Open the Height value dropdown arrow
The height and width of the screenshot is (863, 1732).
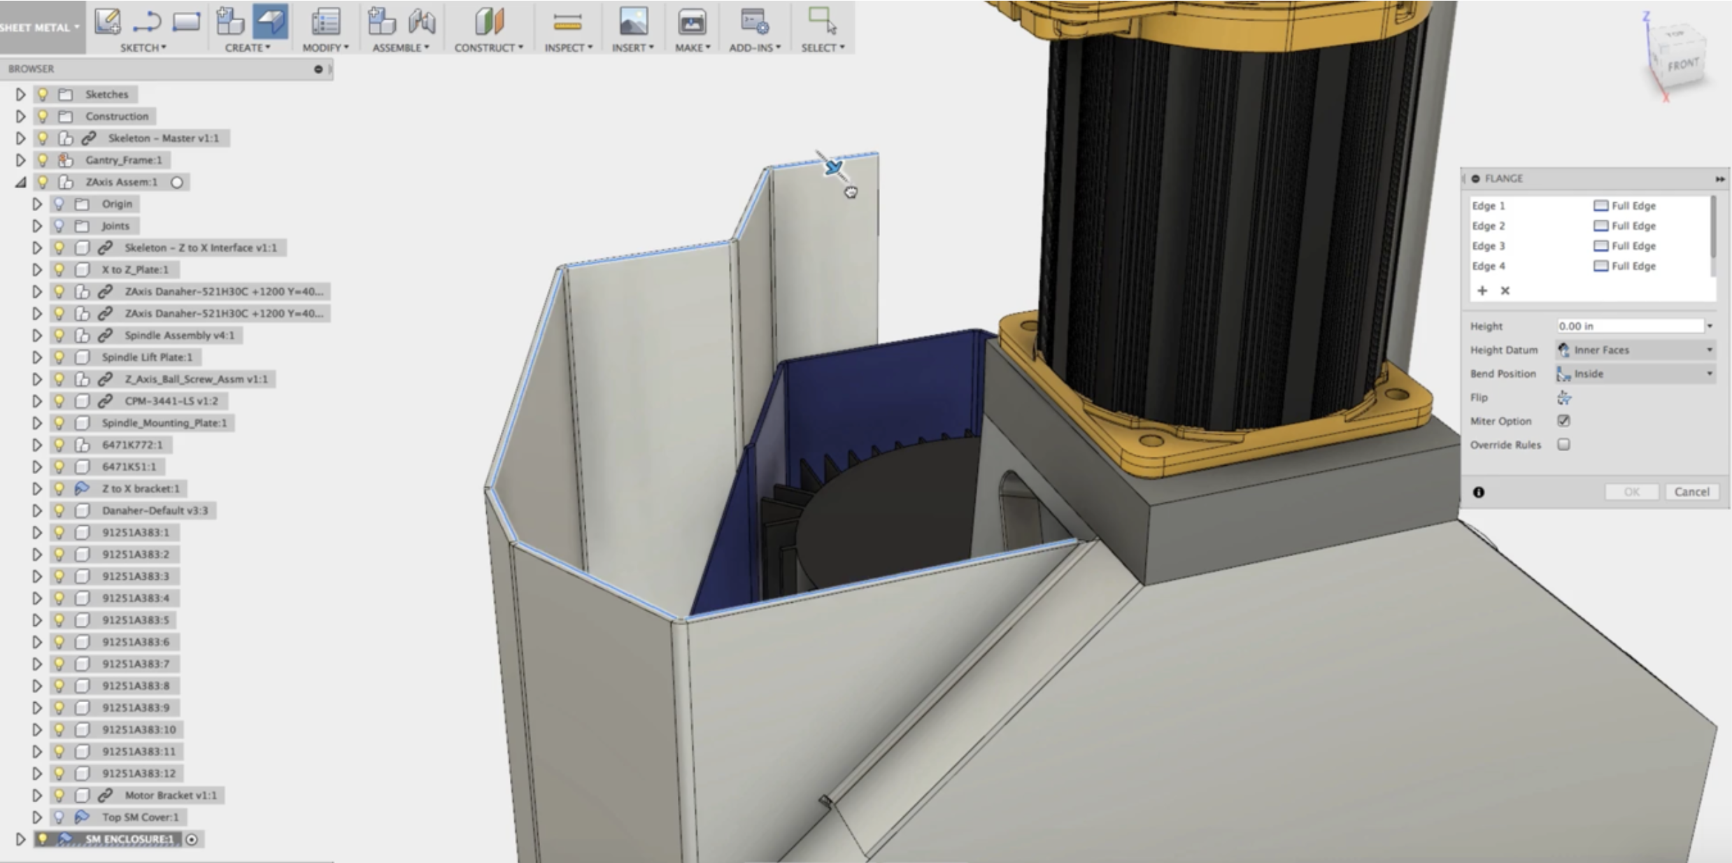pyautogui.click(x=1710, y=326)
